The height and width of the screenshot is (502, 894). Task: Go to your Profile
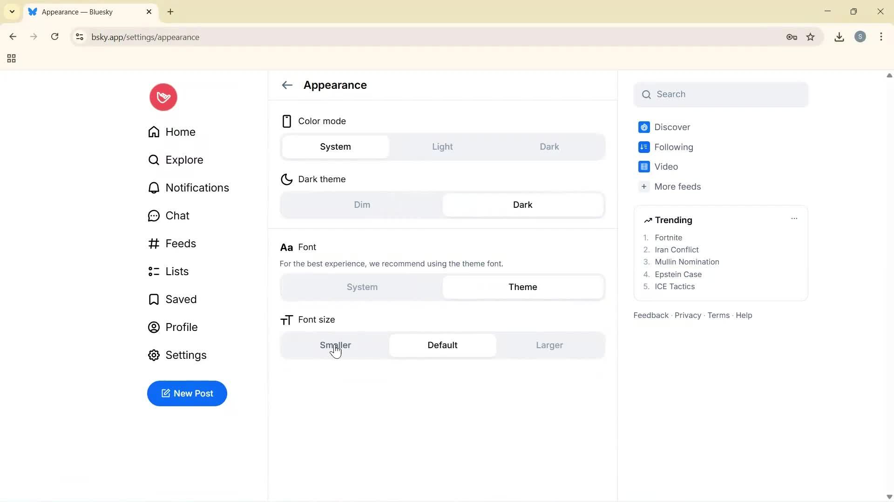coord(182,327)
